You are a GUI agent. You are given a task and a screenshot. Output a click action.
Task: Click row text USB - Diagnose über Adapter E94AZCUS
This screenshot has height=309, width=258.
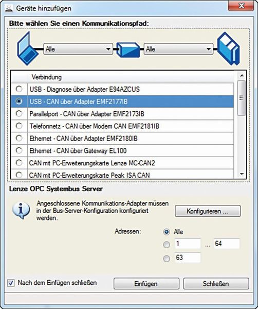point(85,89)
